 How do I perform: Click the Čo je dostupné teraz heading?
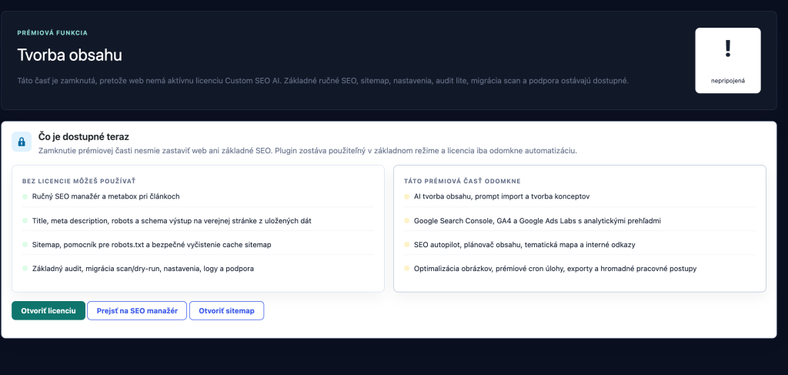83,137
